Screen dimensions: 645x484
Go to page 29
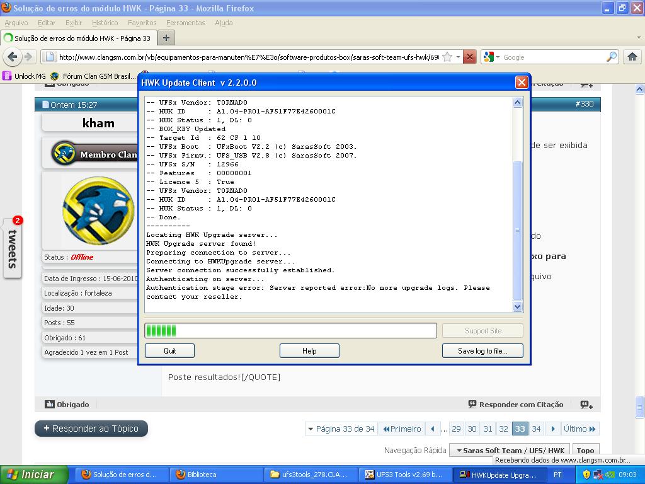456,429
